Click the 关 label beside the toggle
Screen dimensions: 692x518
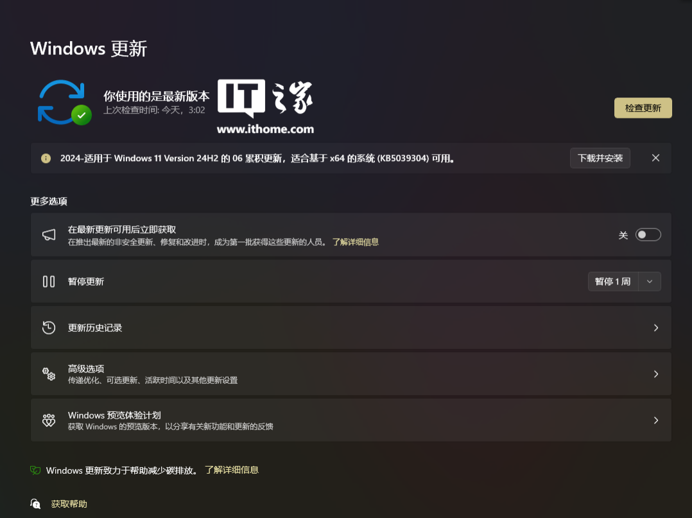[x=623, y=235]
